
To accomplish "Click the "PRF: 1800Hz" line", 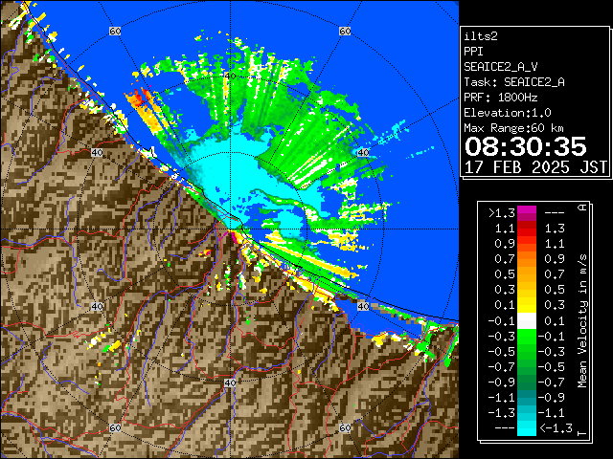I will tap(501, 98).
